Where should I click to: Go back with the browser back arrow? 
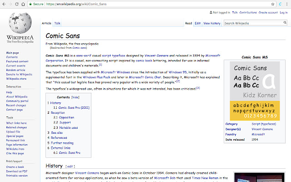click(x=4, y=4)
